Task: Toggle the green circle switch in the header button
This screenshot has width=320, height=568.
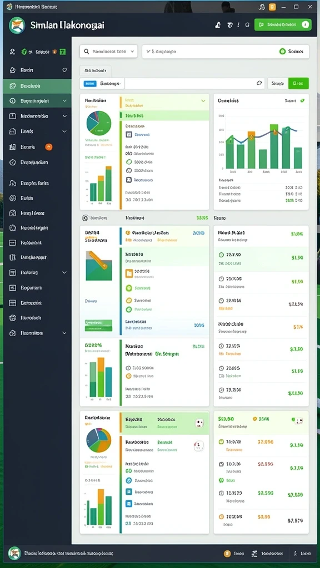Action: pos(305,24)
